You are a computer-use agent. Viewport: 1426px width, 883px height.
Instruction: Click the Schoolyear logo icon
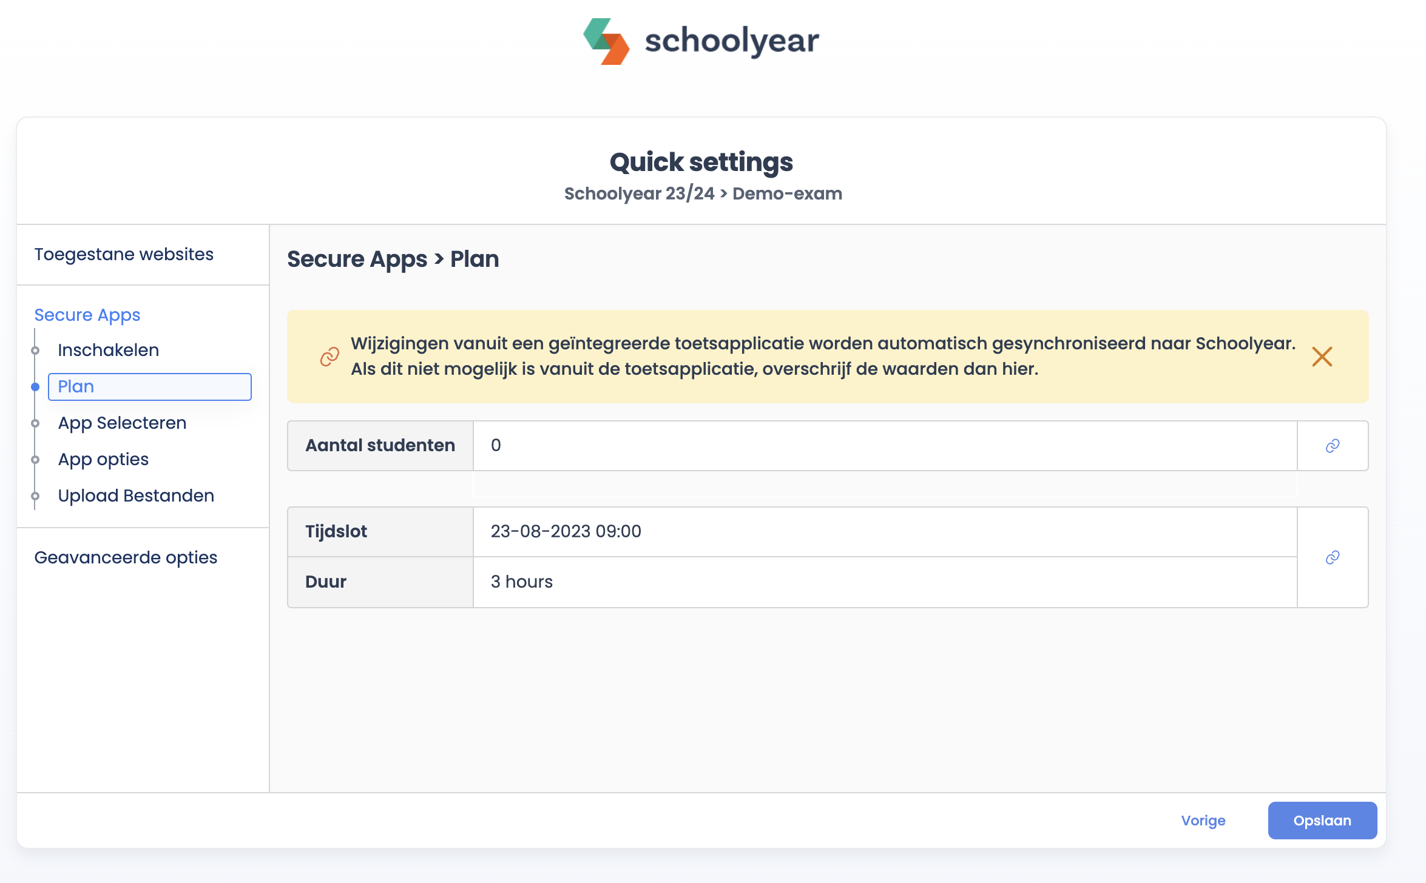coord(606,41)
